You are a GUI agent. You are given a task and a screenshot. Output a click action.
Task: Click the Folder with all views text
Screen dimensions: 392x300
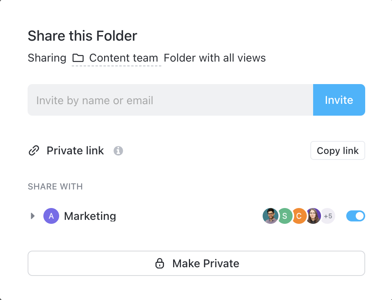[x=215, y=58]
